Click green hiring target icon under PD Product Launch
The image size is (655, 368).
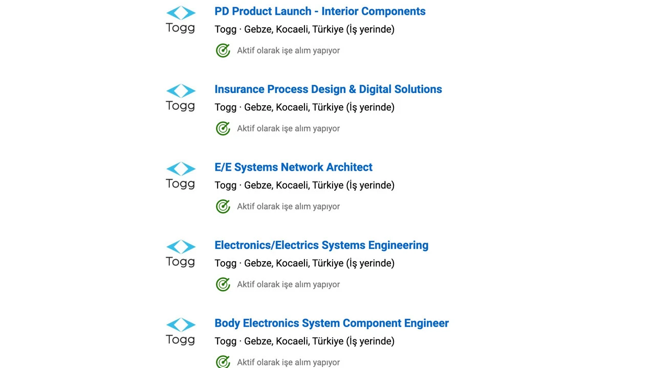[x=223, y=51]
